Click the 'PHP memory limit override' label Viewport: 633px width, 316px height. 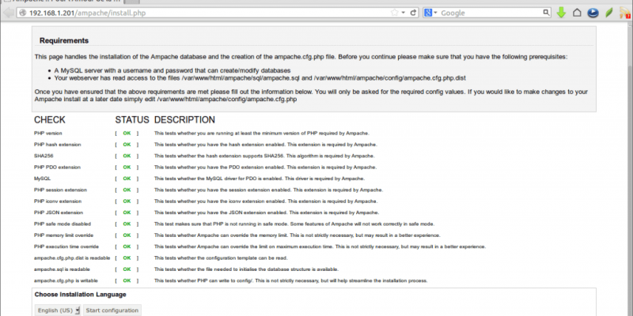click(64, 235)
